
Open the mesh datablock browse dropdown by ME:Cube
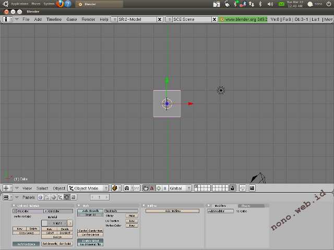pyautogui.click(x=15, y=211)
